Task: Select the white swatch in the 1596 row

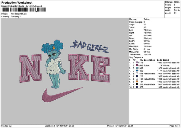Action: (x=137, y=73)
